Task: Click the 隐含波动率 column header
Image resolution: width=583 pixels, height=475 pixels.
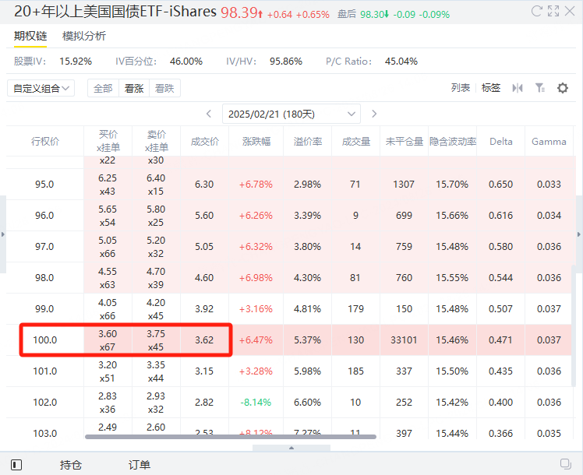Action: coord(453,141)
